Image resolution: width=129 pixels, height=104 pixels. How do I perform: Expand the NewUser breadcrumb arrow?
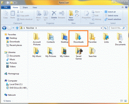pyautogui.click(x=36, y=28)
